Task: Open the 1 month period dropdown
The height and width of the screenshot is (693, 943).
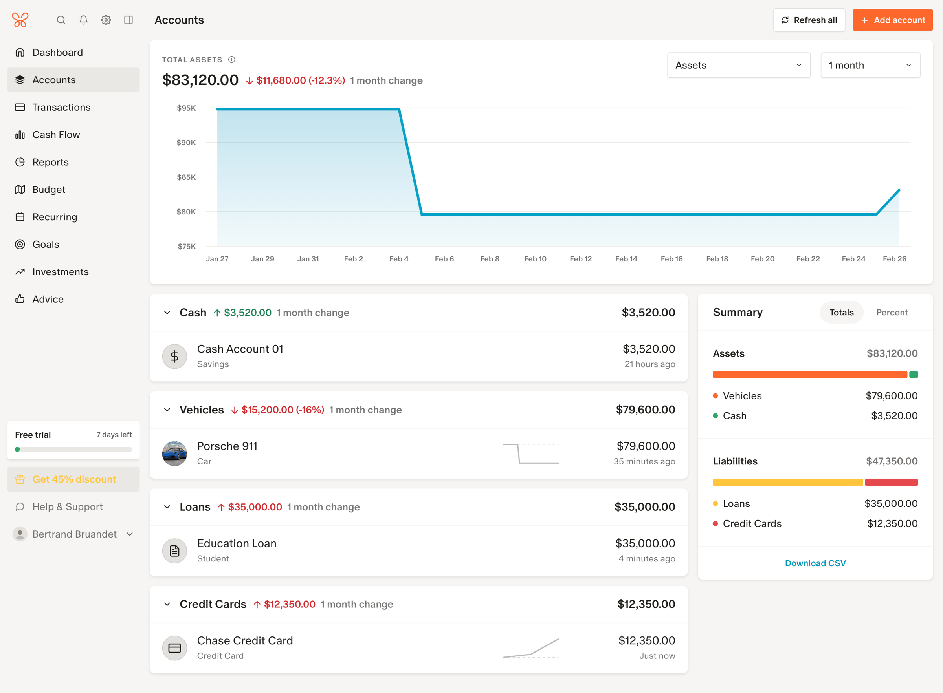Action: click(870, 65)
